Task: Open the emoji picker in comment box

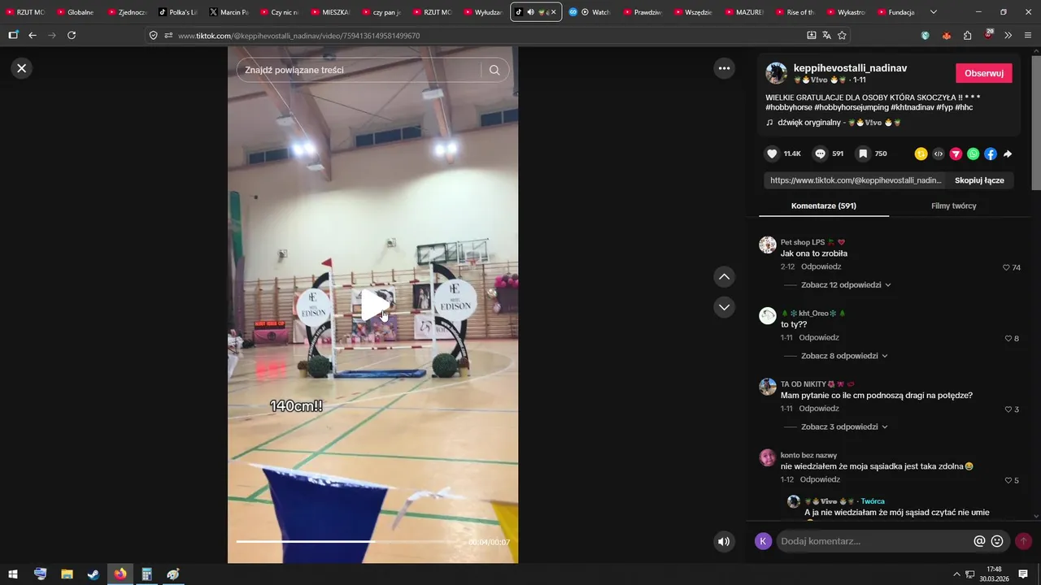Action: pos(997,541)
